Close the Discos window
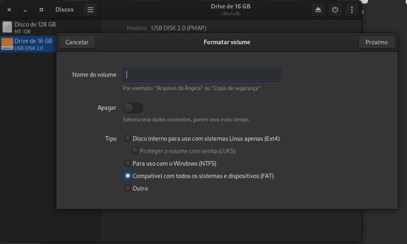The image size is (407, 244). [x=9, y=10]
